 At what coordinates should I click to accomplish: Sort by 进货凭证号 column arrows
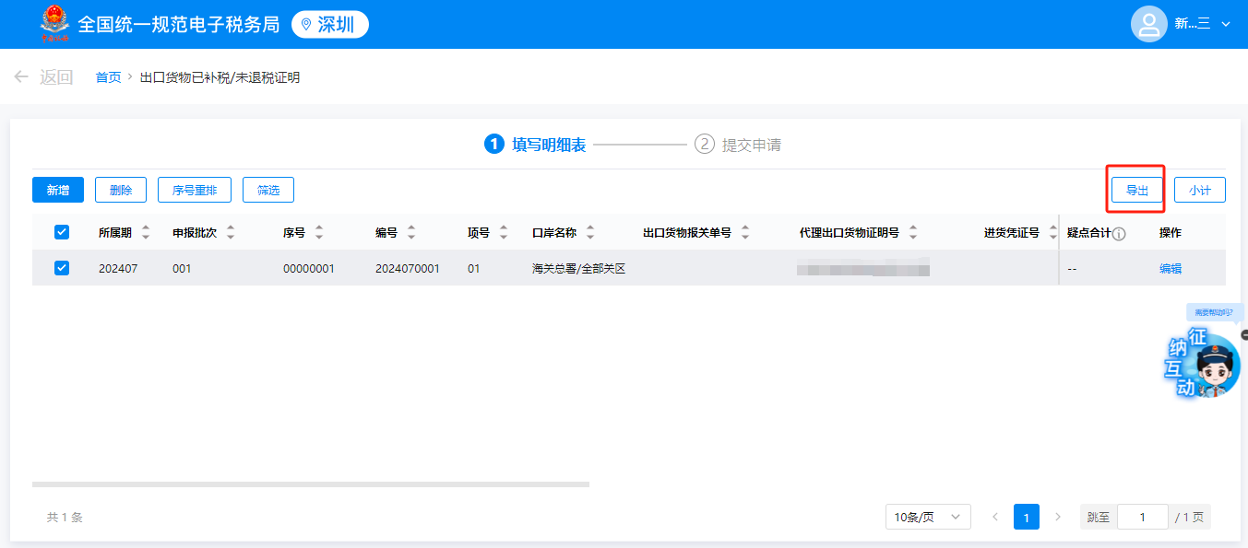point(1053,232)
